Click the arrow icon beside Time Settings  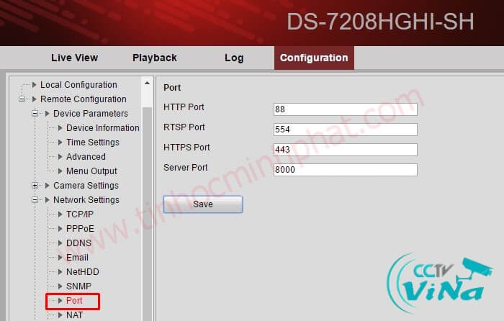pos(60,143)
